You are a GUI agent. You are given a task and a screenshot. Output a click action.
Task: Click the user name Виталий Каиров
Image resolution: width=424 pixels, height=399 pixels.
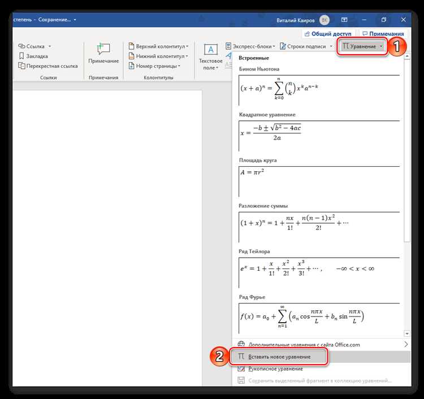pyautogui.click(x=296, y=20)
